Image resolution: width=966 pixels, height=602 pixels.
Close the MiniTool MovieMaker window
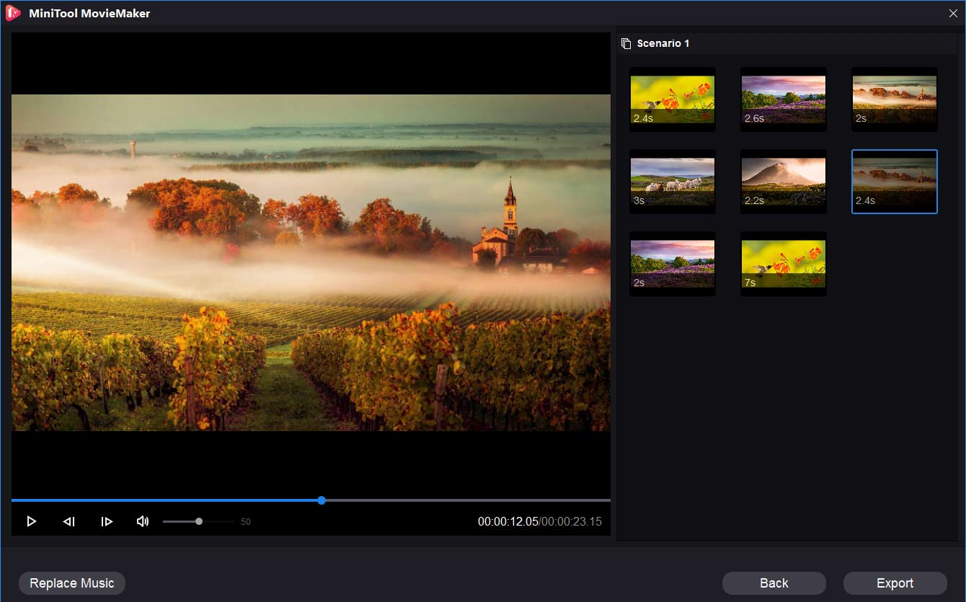(954, 13)
